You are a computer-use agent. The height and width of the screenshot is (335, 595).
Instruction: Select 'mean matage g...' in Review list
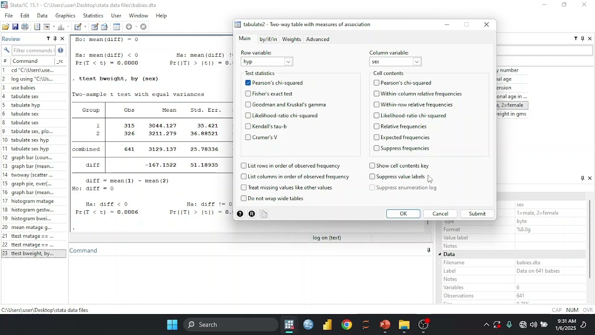(x=33, y=228)
